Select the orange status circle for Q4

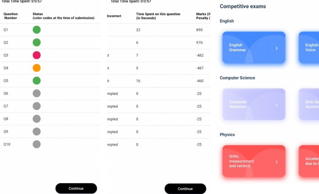37,68
